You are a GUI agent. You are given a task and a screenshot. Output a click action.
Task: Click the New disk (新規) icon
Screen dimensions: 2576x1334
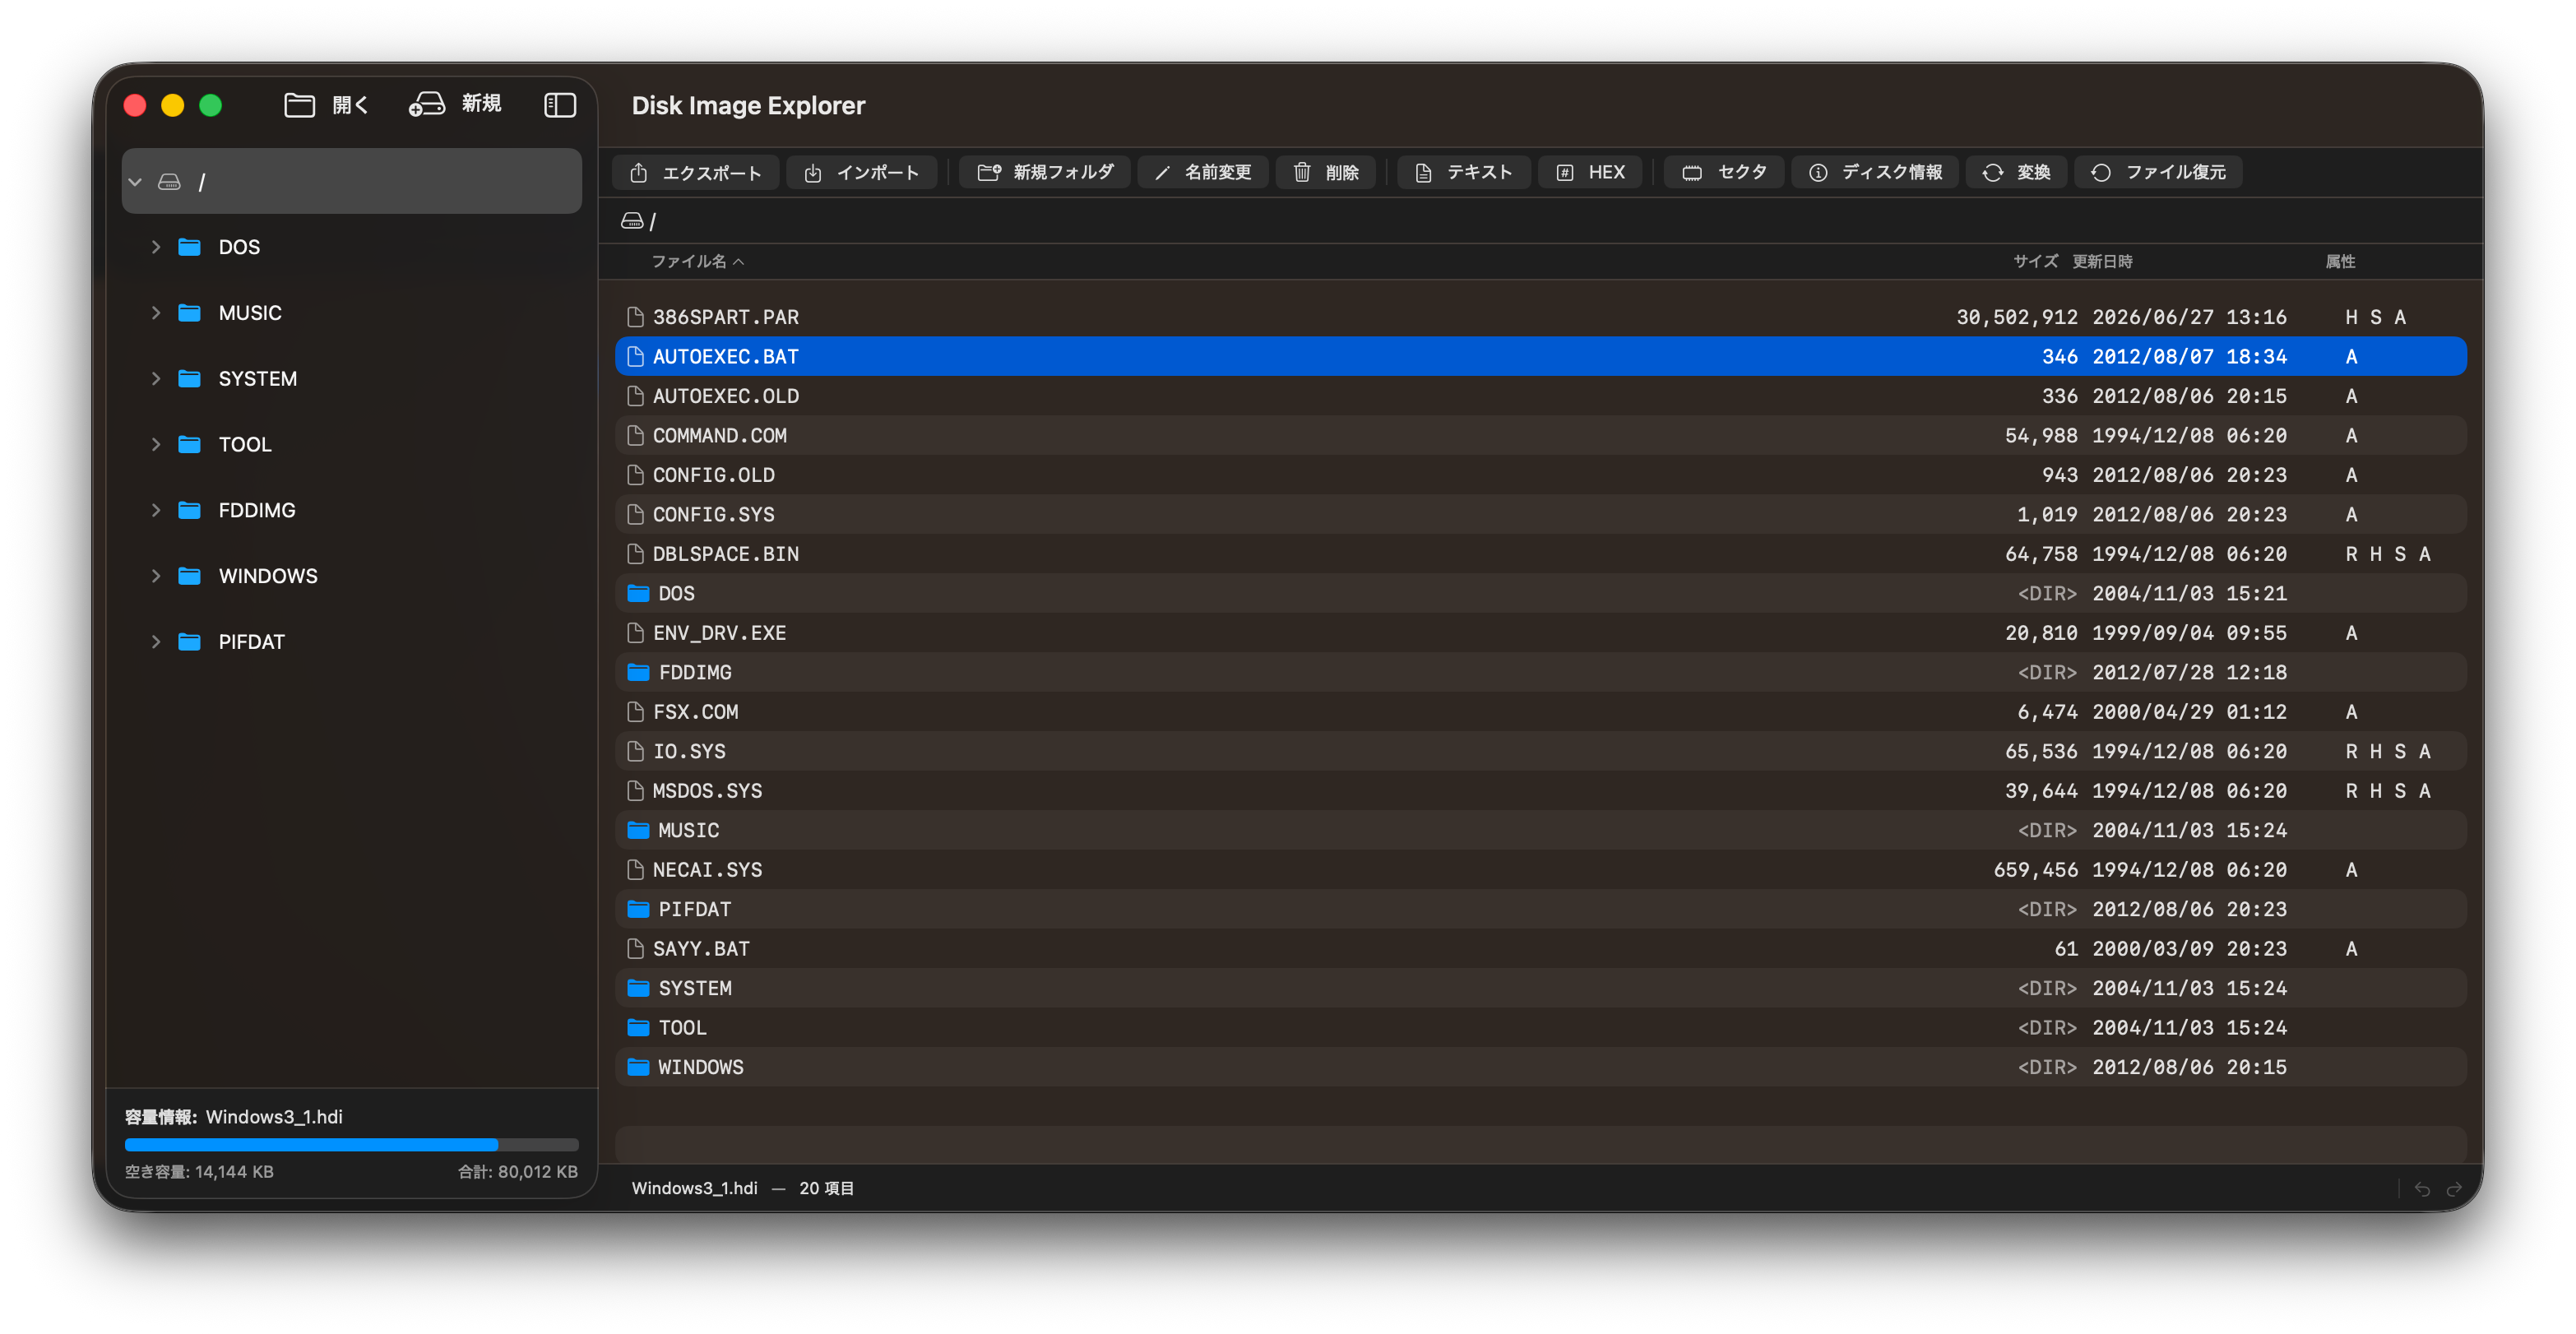click(427, 104)
